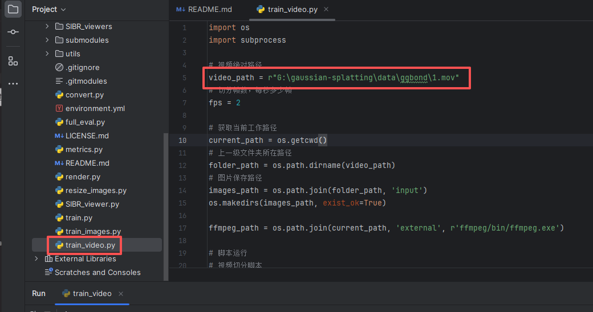The image size is (593, 312).
Task: Close the train_video run tab
Action: (x=120, y=293)
